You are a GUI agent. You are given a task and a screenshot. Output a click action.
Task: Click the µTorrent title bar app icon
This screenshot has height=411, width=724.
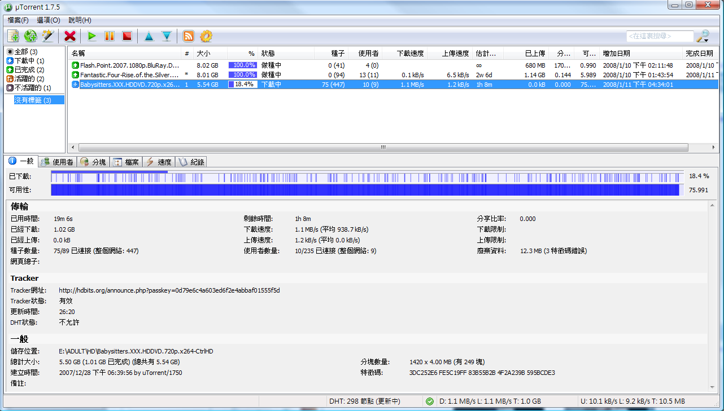[x=8, y=6]
